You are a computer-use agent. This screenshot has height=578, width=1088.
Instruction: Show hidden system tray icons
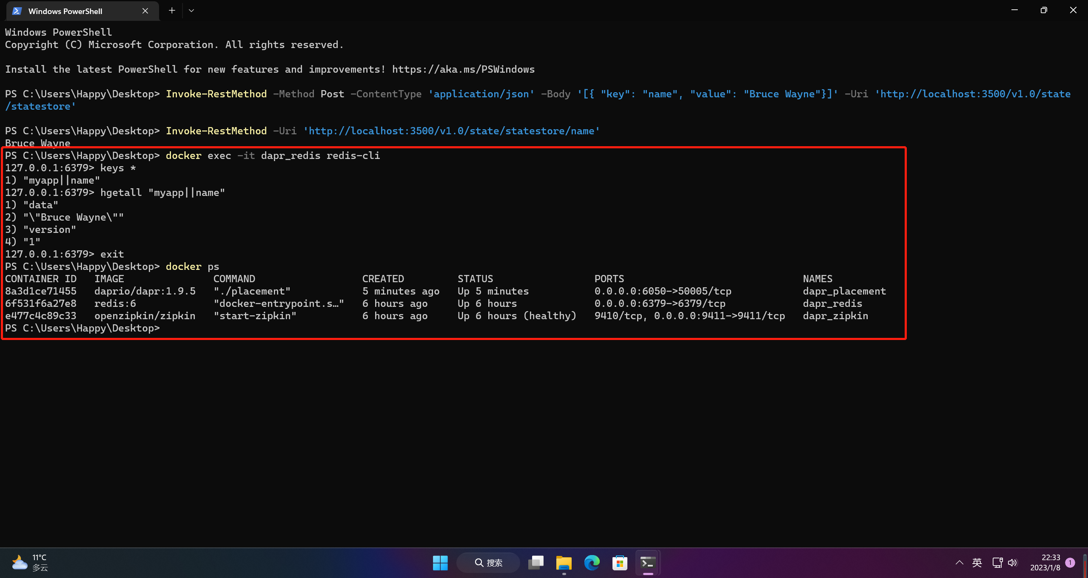(960, 563)
